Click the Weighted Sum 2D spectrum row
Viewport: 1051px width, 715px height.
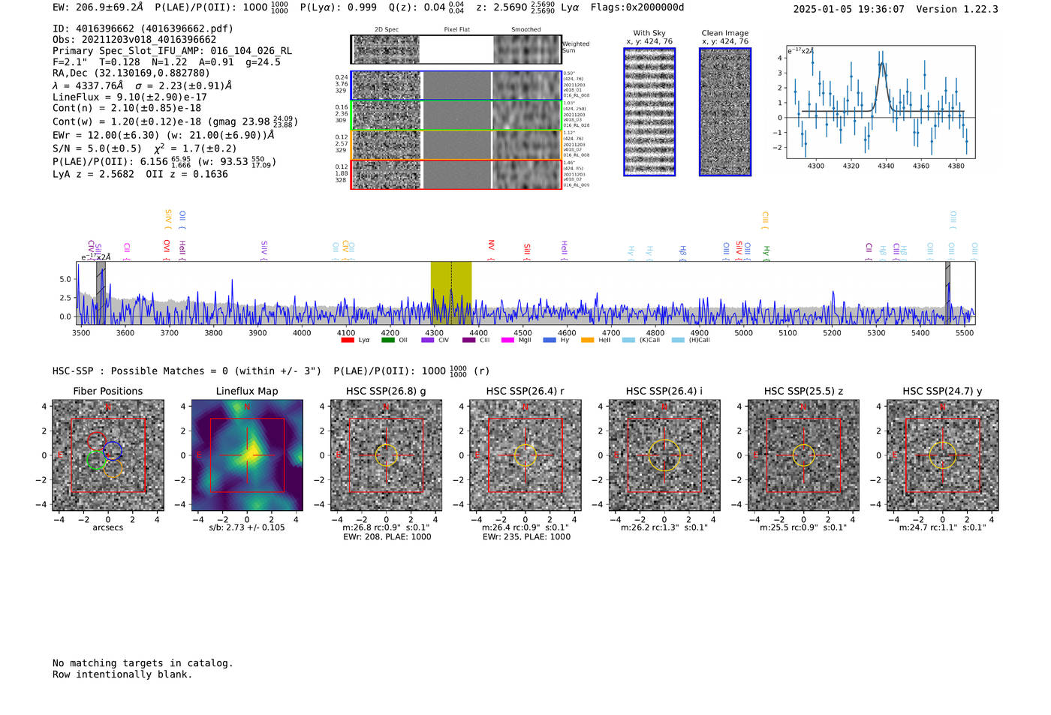click(x=456, y=50)
